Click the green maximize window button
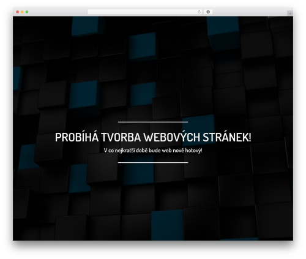Image resolution: width=306 pixels, height=259 pixels. [27, 12]
